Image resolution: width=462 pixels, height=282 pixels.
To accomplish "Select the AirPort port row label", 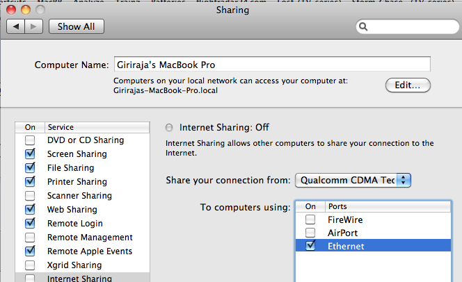I will click(342, 233).
